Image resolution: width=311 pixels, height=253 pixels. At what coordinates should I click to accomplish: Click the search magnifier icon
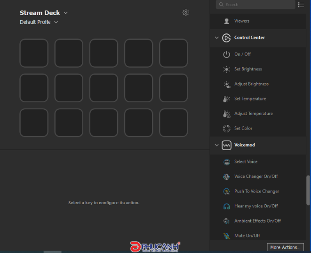[x=221, y=5]
